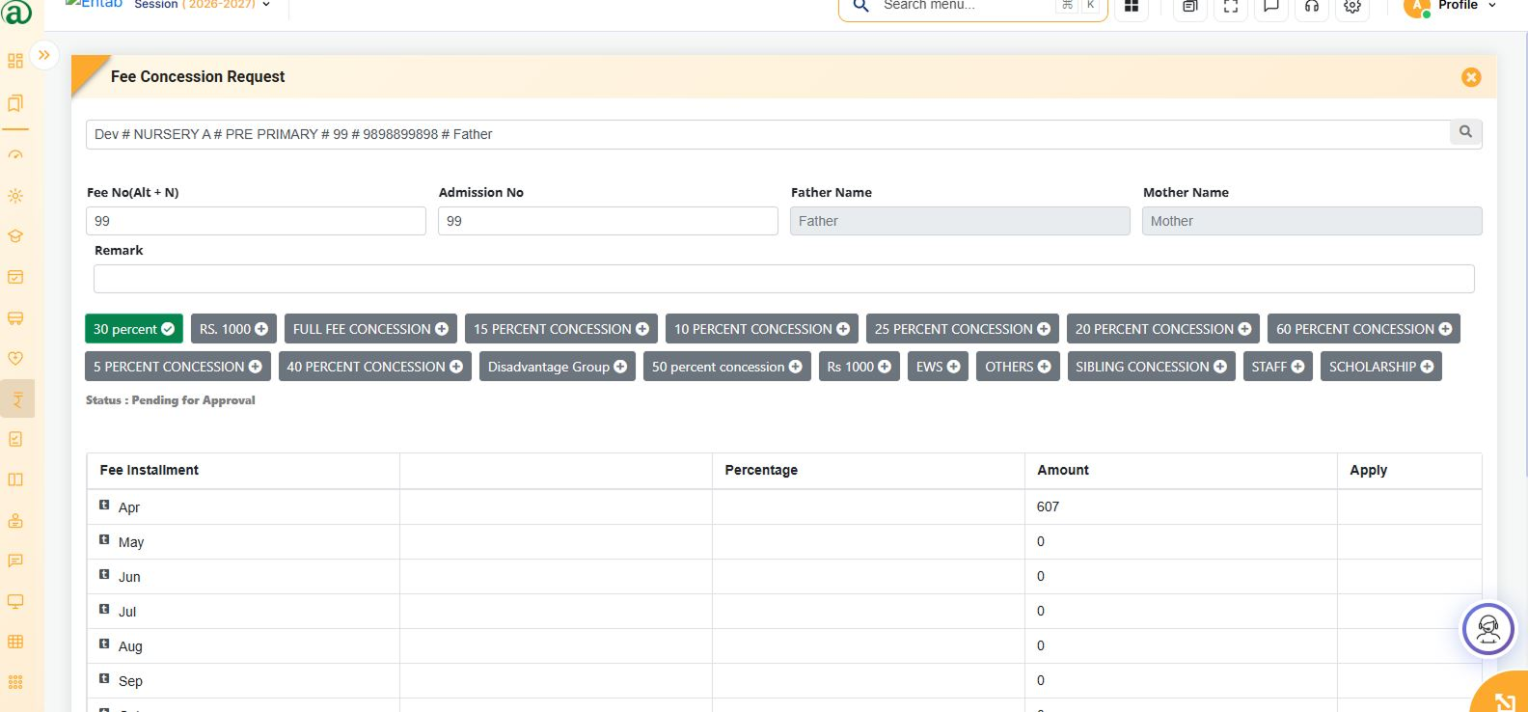Viewport: 1528px width, 712px height.
Task: Add the EWS concession
Action: (938, 367)
